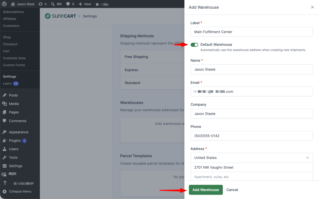Click the Warehouses section heading
Viewport: 319px width, 199px height.
(132, 103)
